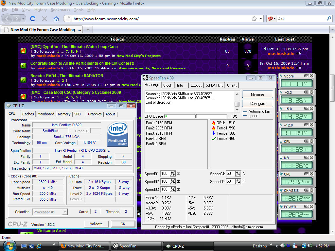Enable Automatic fan speed checkbox

pyautogui.click(x=245, y=113)
